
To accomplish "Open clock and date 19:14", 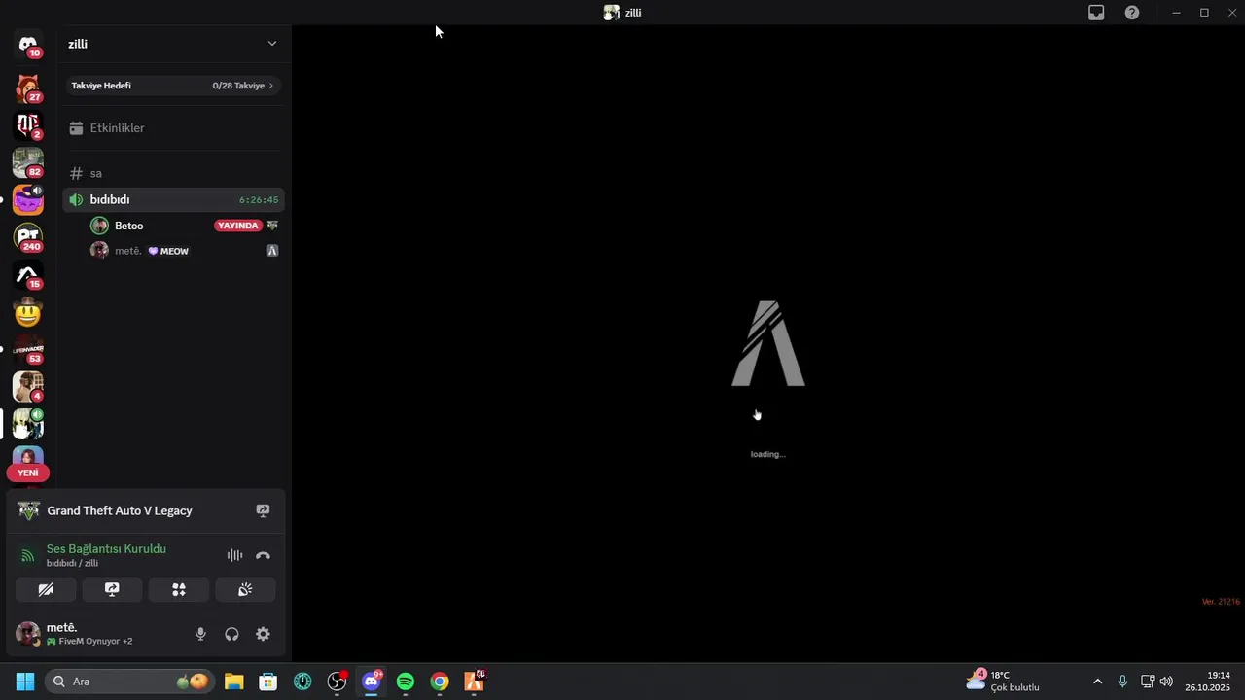I will (x=1207, y=682).
